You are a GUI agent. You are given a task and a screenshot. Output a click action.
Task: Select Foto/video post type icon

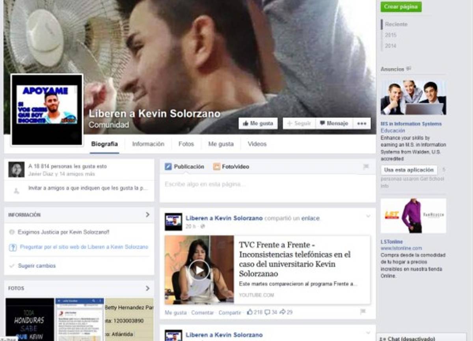(216, 167)
